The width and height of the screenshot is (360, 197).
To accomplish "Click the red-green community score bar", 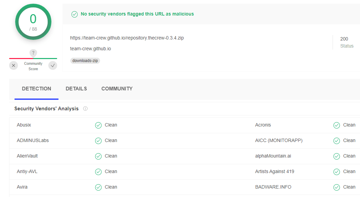I will (x=33, y=58).
